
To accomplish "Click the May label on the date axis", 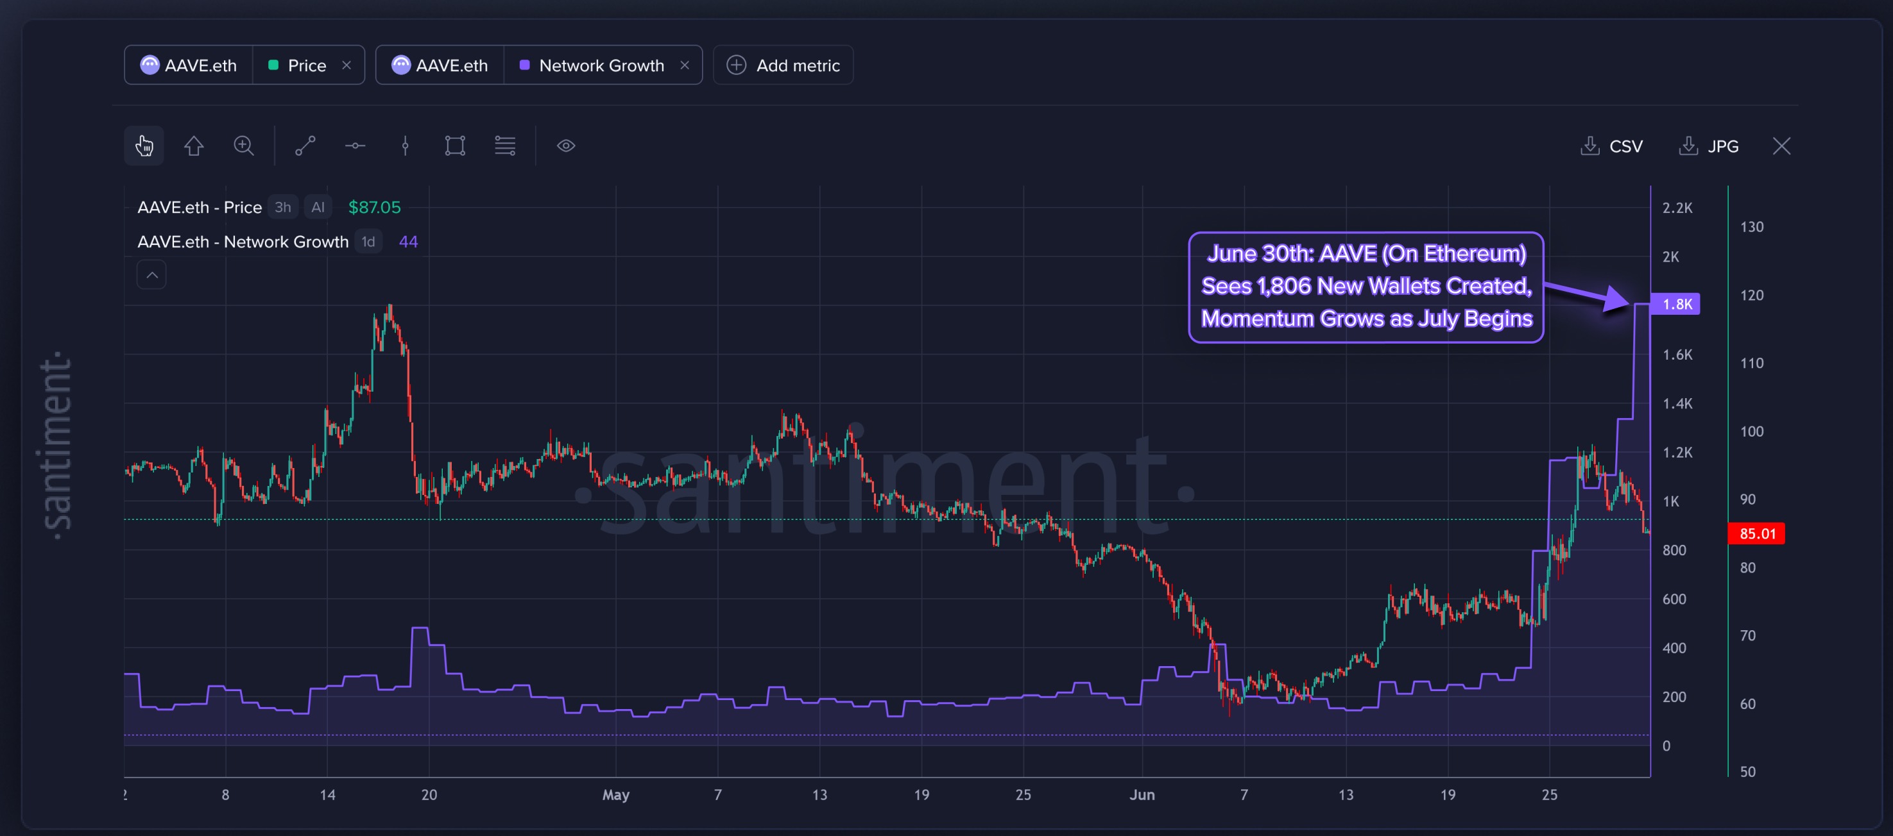I will 616,795.
